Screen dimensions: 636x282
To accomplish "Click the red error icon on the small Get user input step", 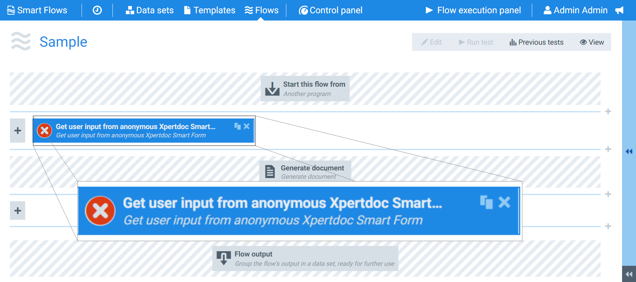I will point(44,131).
